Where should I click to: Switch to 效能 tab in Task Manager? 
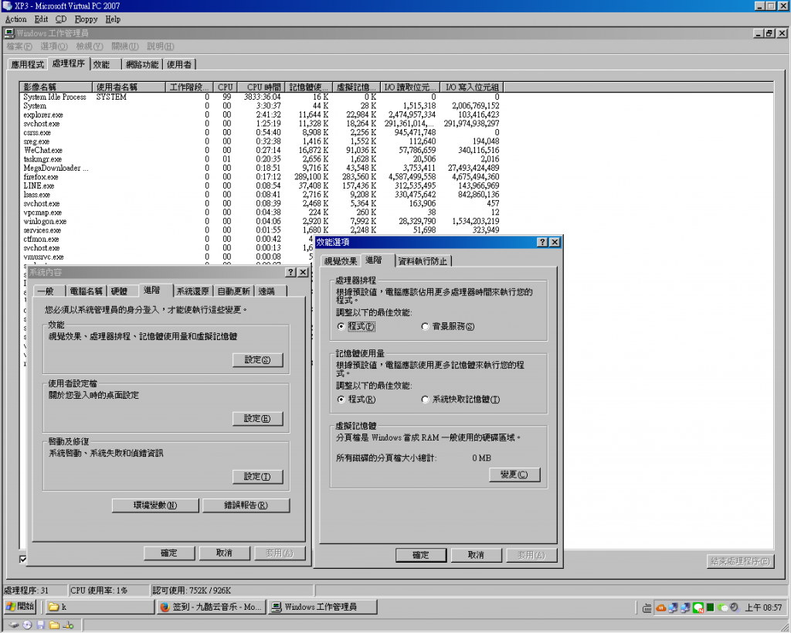coord(107,65)
